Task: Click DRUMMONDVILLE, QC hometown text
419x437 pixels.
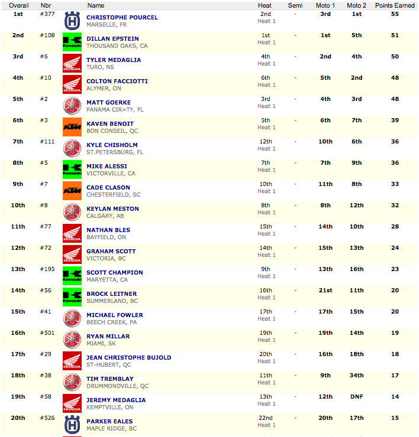Action: pos(117,386)
